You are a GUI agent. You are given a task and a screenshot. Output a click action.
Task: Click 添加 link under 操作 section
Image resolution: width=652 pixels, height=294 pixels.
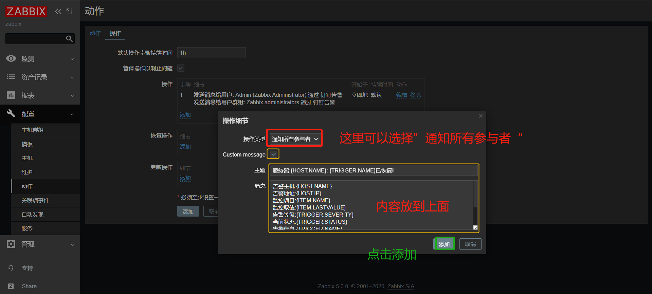185,115
